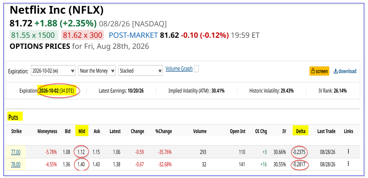The height and width of the screenshot is (178, 368).
Task: Sort by Volume column header
Action: (x=199, y=131)
